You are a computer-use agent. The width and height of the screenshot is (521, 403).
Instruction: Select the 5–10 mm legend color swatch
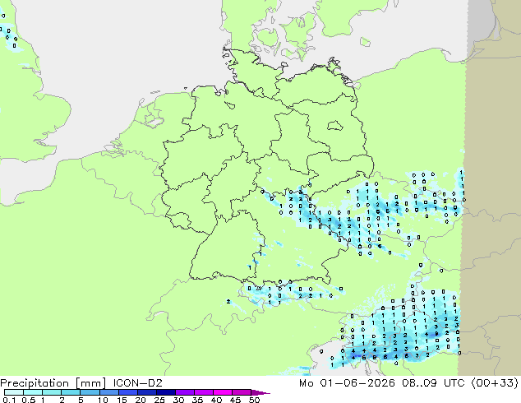tap(90, 392)
